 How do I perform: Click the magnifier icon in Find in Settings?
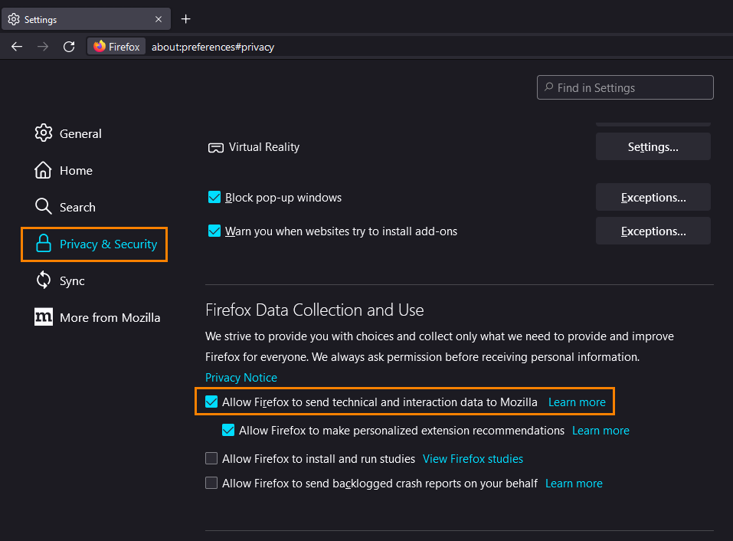tap(549, 87)
